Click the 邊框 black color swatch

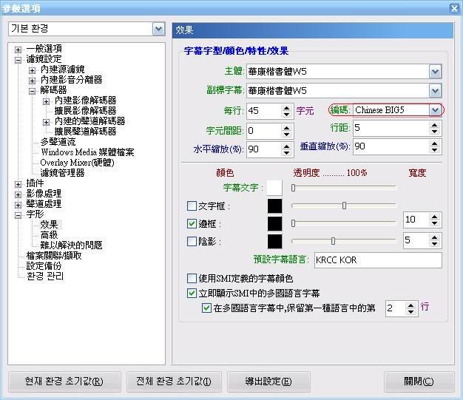click(274, 223)
